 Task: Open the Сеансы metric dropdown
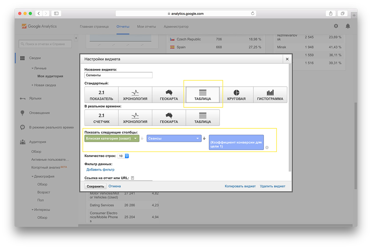click(x=174, y=139)
